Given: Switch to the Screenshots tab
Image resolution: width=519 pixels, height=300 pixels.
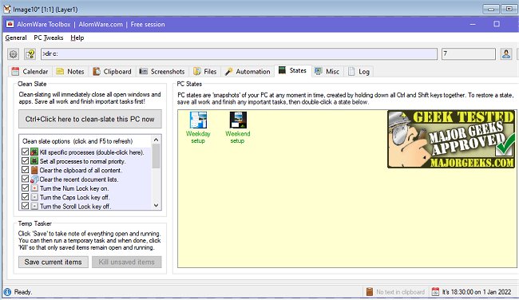Looking at the screenshot, I should (x=162, y=72).
